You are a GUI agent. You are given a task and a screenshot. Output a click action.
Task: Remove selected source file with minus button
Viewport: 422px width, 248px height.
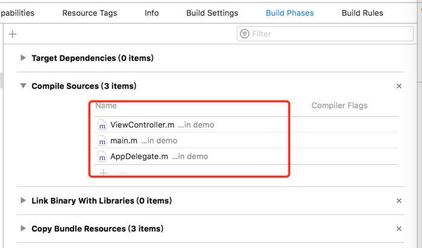[121, 173]
